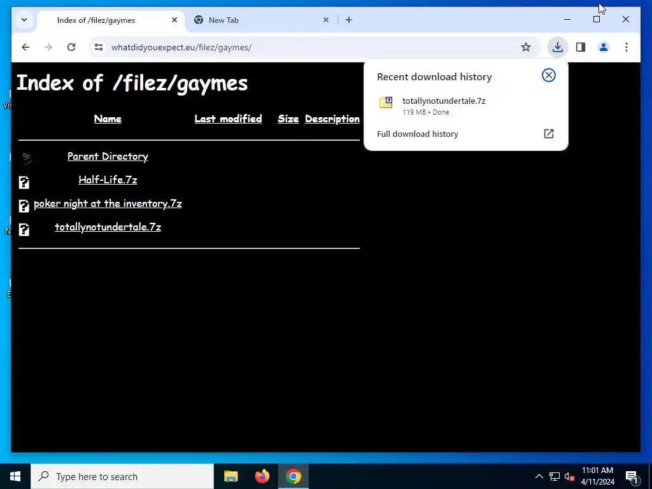
Task: Close the Index of /filez/gaymes tab
Action: click(174, 20)
